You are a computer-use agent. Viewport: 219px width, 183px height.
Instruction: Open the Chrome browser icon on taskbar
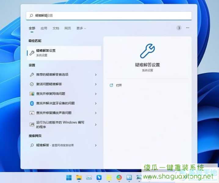[119, 178]
